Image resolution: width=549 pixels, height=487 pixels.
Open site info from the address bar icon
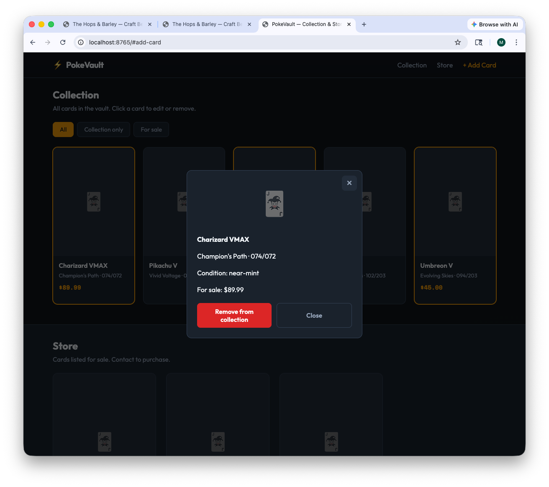(80, 42)
